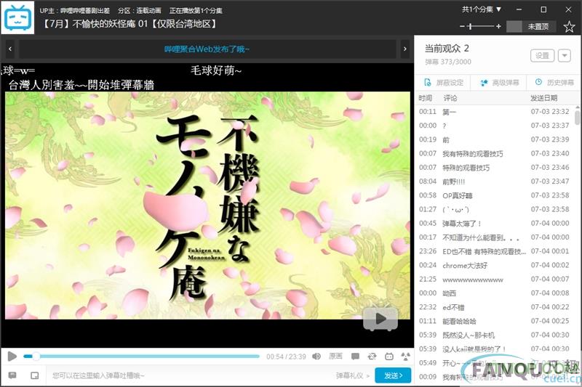Select 原画 quality option
Screen dimensions: 582x387
[x=335, y=357]
